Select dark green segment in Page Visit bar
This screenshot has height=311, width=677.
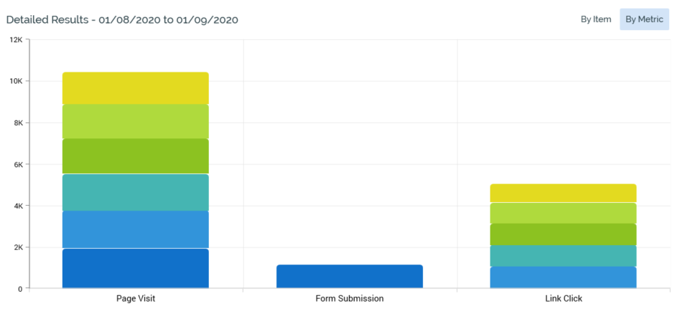135,155
